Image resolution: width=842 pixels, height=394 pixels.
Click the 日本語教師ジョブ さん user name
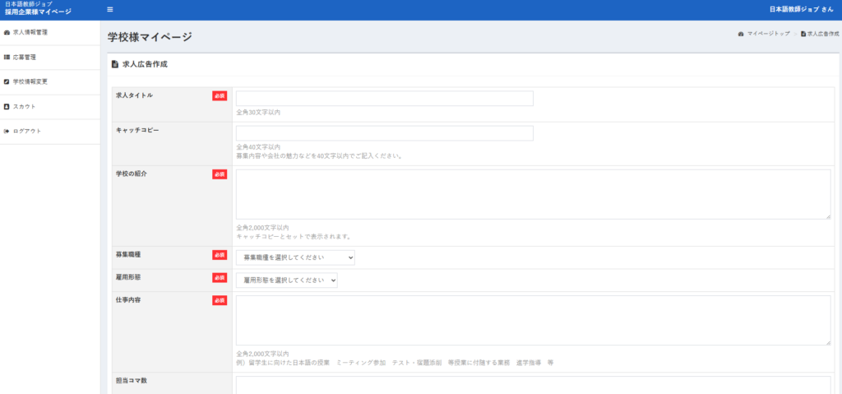click(800, 10)
